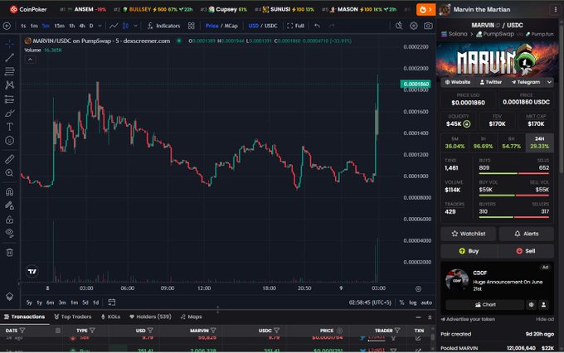Switch to Holders (539) tab
The width and height of the screenshot is (564, 353).
point(150,317)
